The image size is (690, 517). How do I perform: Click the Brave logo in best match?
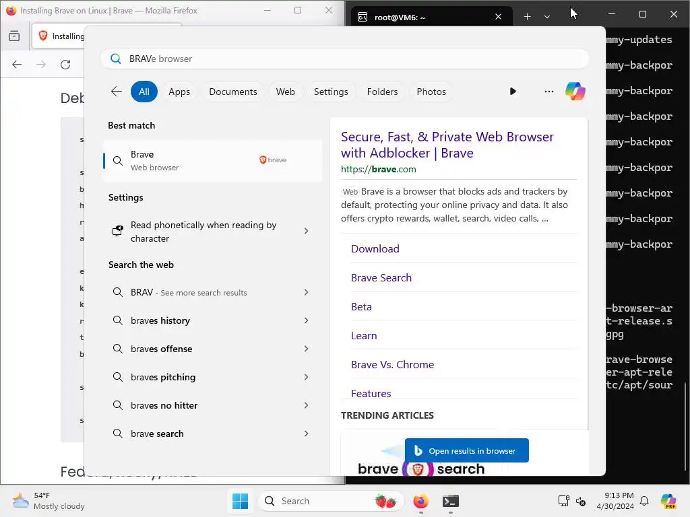pos(273,160)
